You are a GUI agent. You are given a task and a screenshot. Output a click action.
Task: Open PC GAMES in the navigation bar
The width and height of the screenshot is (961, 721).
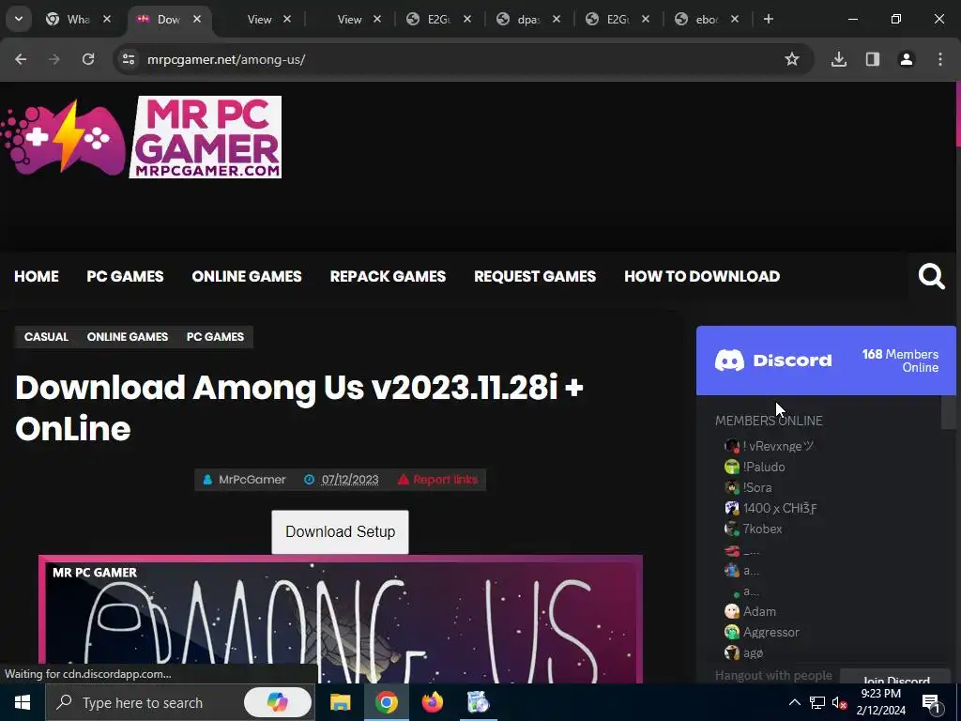click(125, 277)
